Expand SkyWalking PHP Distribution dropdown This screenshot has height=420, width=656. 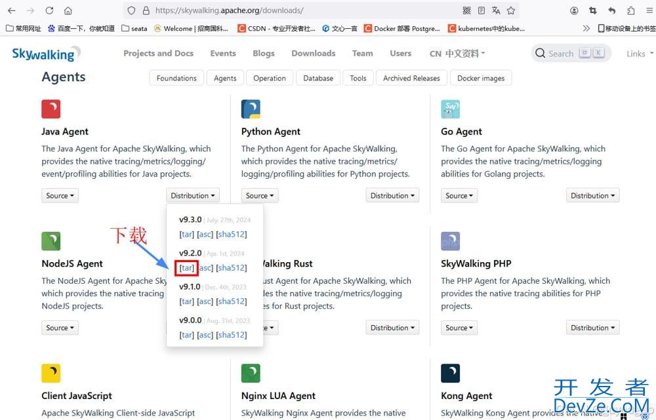click(592, 328)
